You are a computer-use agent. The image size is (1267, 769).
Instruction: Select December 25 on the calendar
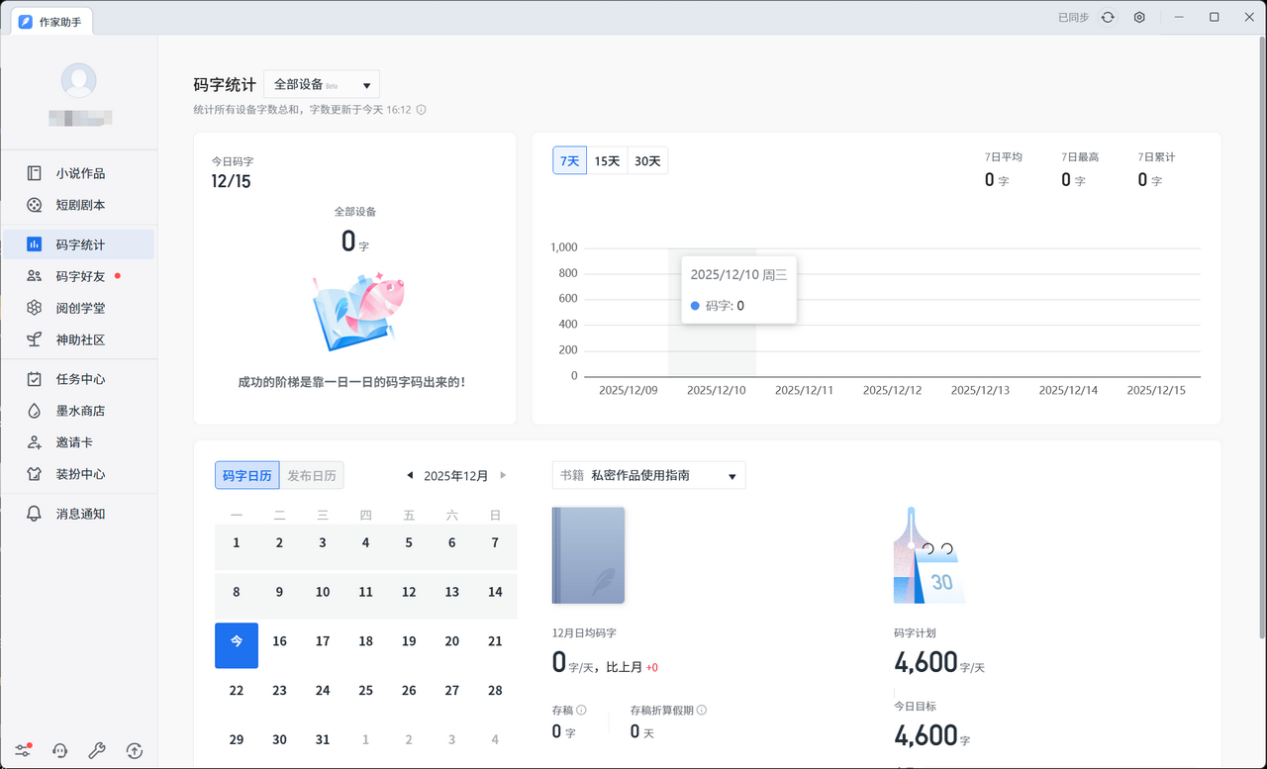tap(365, 690)
